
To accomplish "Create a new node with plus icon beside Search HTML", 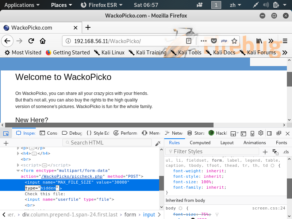I will [6, 143].
